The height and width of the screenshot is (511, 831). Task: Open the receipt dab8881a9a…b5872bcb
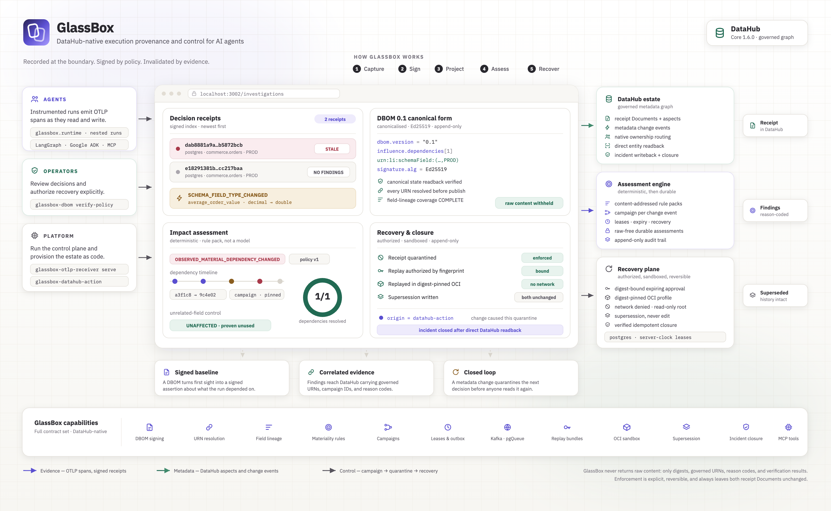pyautogui.click(x=263, y=149)
